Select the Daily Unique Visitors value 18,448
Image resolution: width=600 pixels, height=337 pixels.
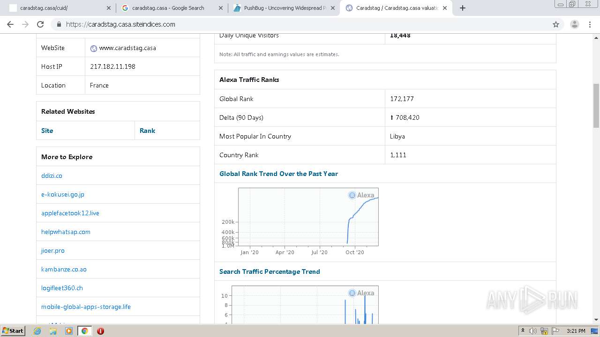(400, 36)
